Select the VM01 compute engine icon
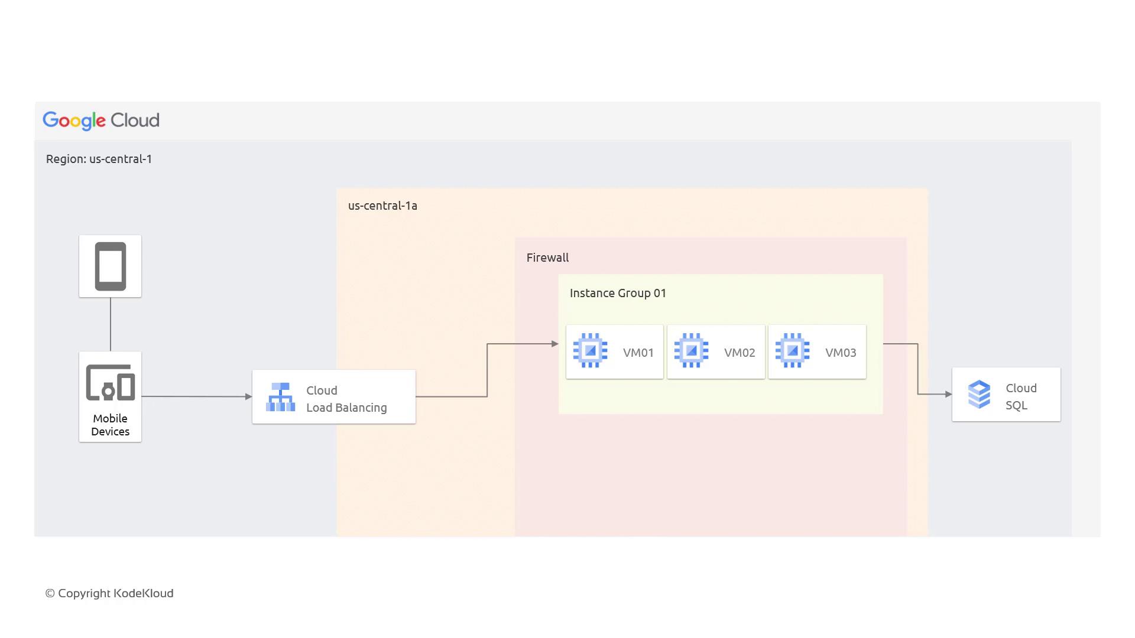The width and height of the screenshot is (1135, 638). click(x=590, y=351)
